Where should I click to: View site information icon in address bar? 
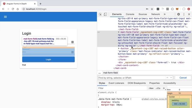tap(24, 9)
